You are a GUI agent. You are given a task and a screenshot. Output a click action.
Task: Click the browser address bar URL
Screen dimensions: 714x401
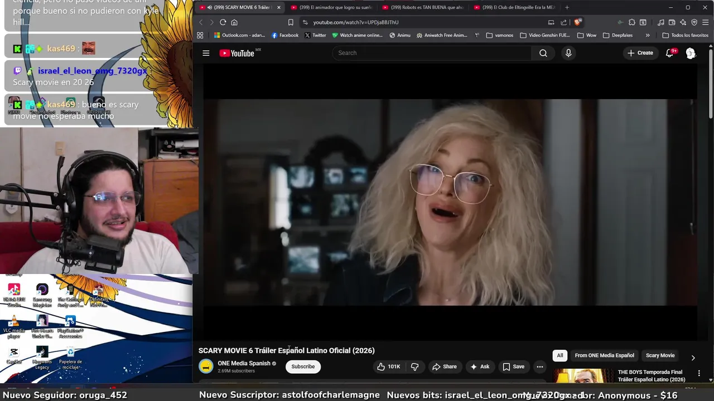coord(356,22)
